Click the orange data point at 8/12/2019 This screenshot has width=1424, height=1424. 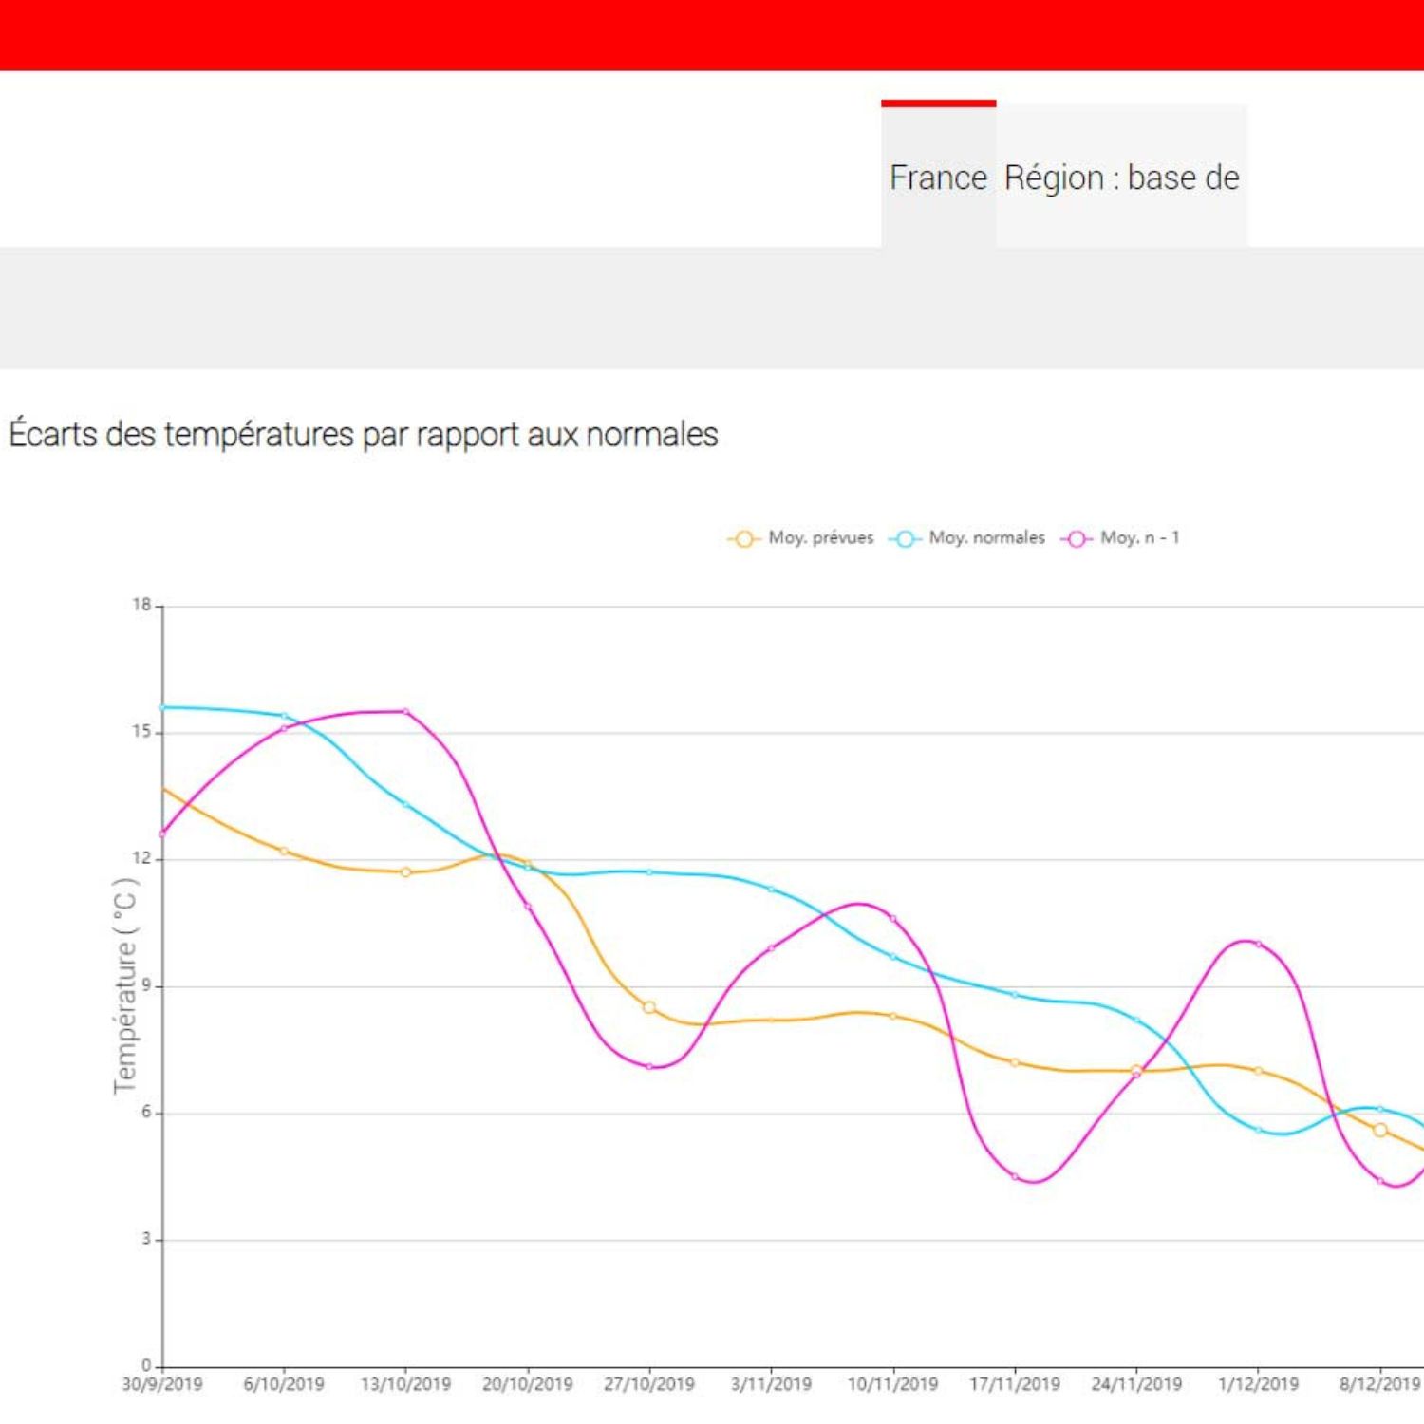pyautogui.click(x=1380, y=1130)
